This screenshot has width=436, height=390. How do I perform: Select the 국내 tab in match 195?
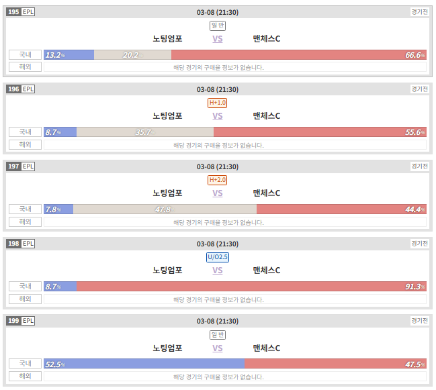[x=25, y=55]
